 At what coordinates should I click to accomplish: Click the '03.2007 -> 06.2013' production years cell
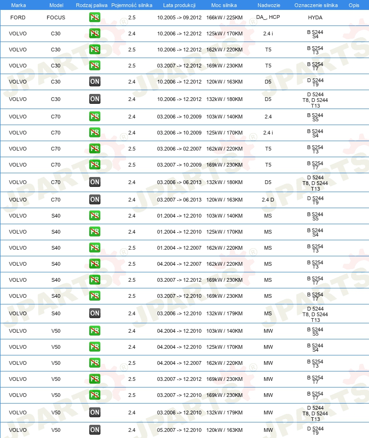[179, 200]
